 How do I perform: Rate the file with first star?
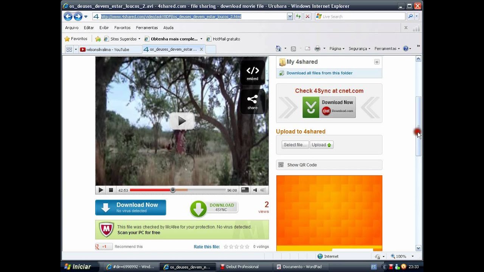click(226, 247)
